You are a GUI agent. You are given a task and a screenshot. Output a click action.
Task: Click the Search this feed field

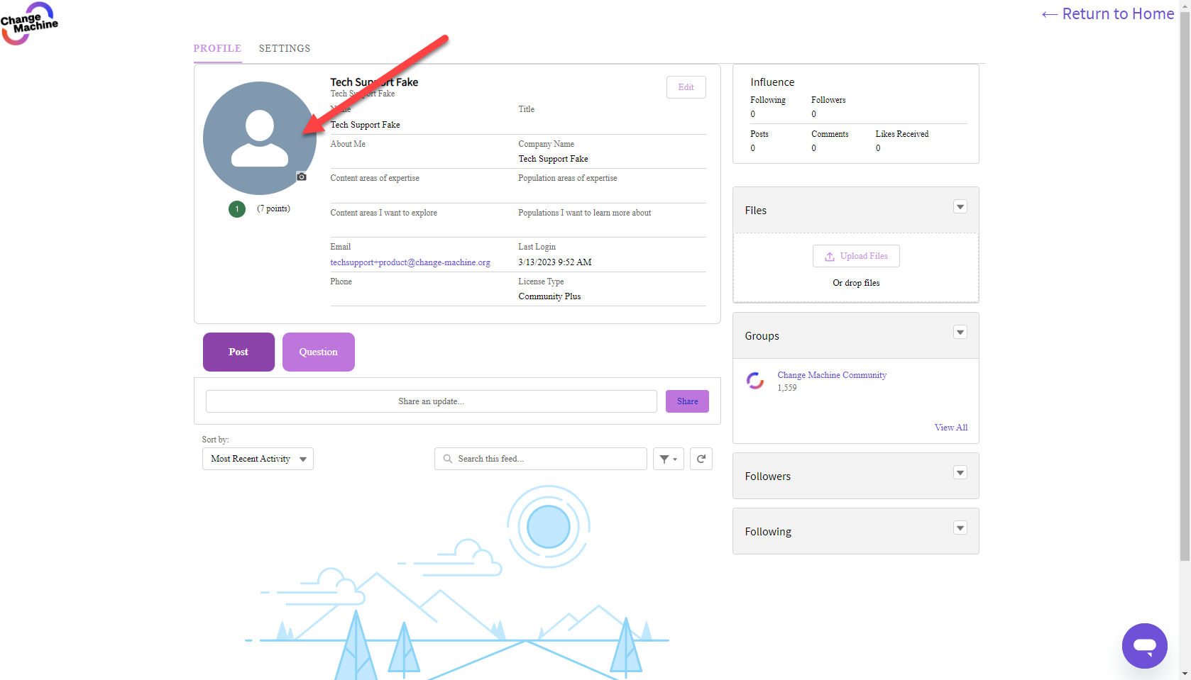[541, 459]
